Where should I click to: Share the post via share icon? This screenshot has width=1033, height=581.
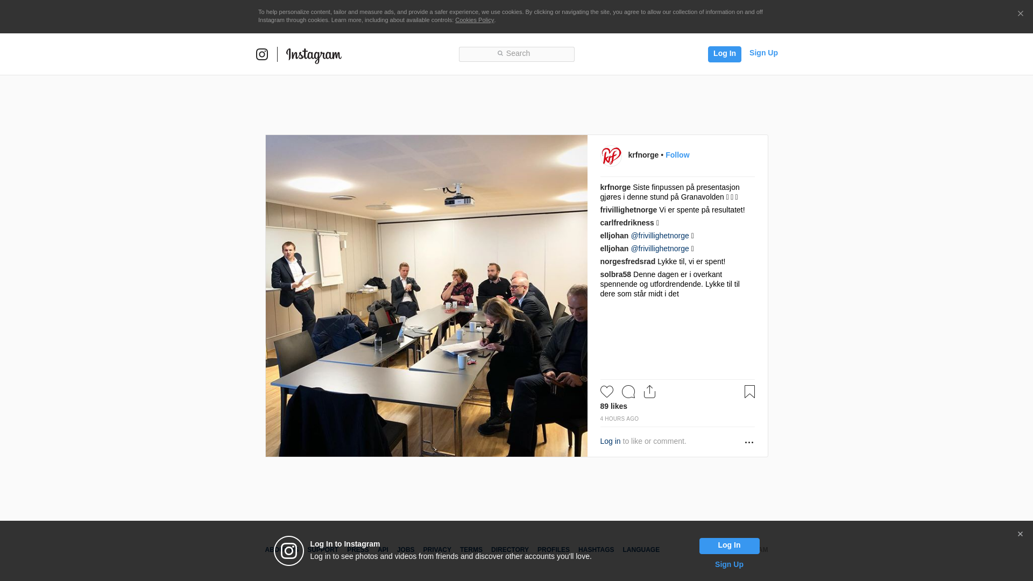[649, 392]
